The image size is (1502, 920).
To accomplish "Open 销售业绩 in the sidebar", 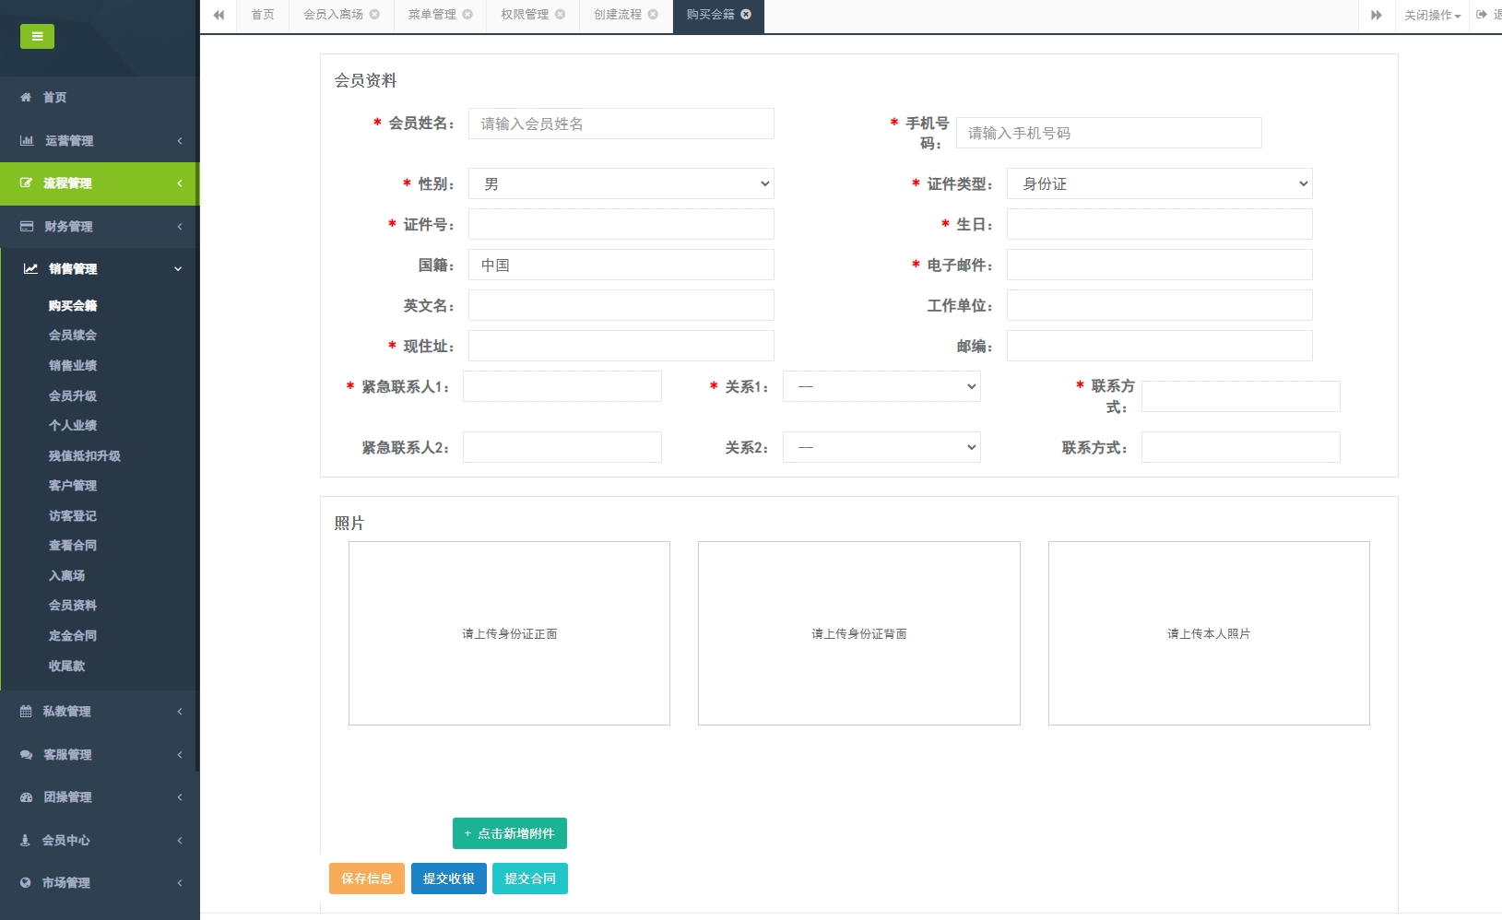I will coord(73,365).
